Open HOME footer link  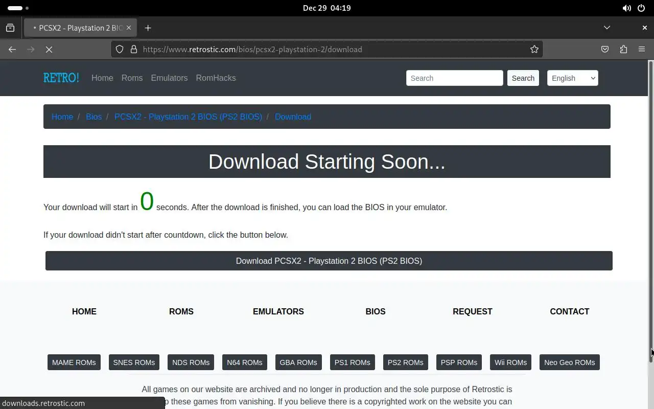click(84, 311)
